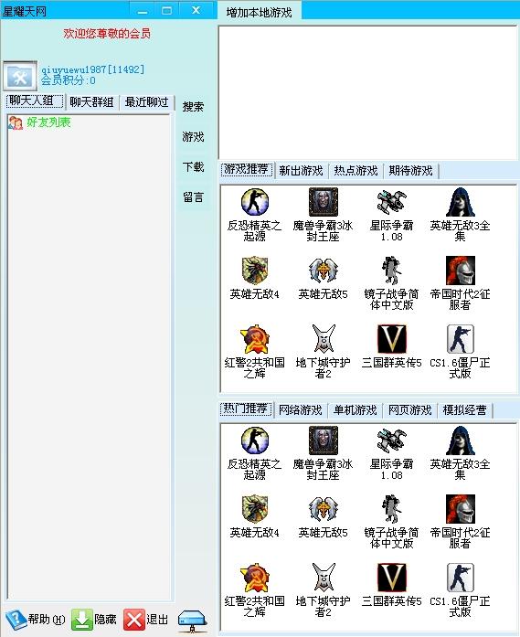Click the 欢迎您尊敬的会员 welcome text
The width and height of the screenshot is (520, 637).
(107, 33)
